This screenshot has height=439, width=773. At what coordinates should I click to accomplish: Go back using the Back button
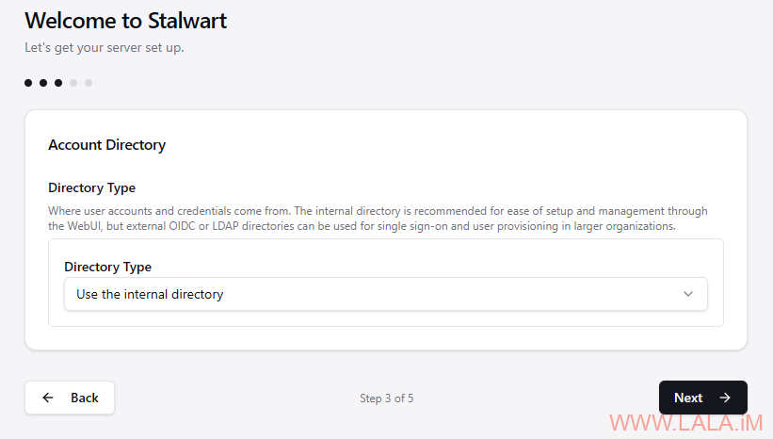point(70,398)
